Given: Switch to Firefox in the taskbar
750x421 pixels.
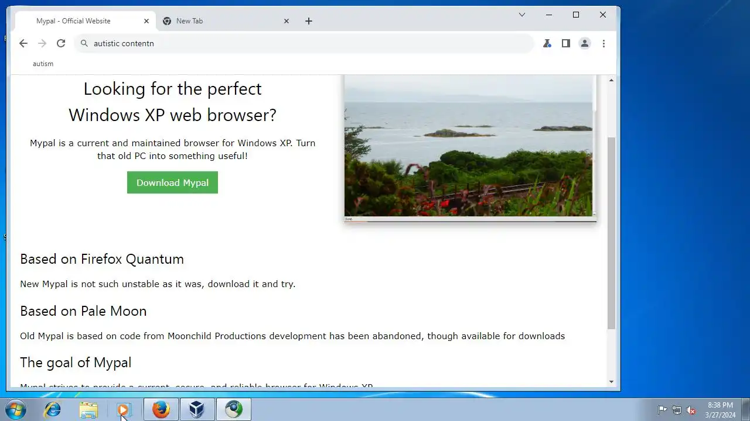Looking at the screenshot, I should [161, 409].
